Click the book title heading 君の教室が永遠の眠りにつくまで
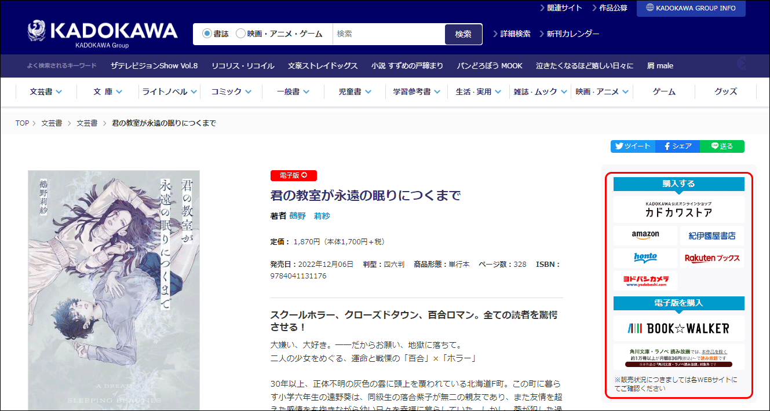Viewport: 770px width, 411px height. [x=366, y=196]
